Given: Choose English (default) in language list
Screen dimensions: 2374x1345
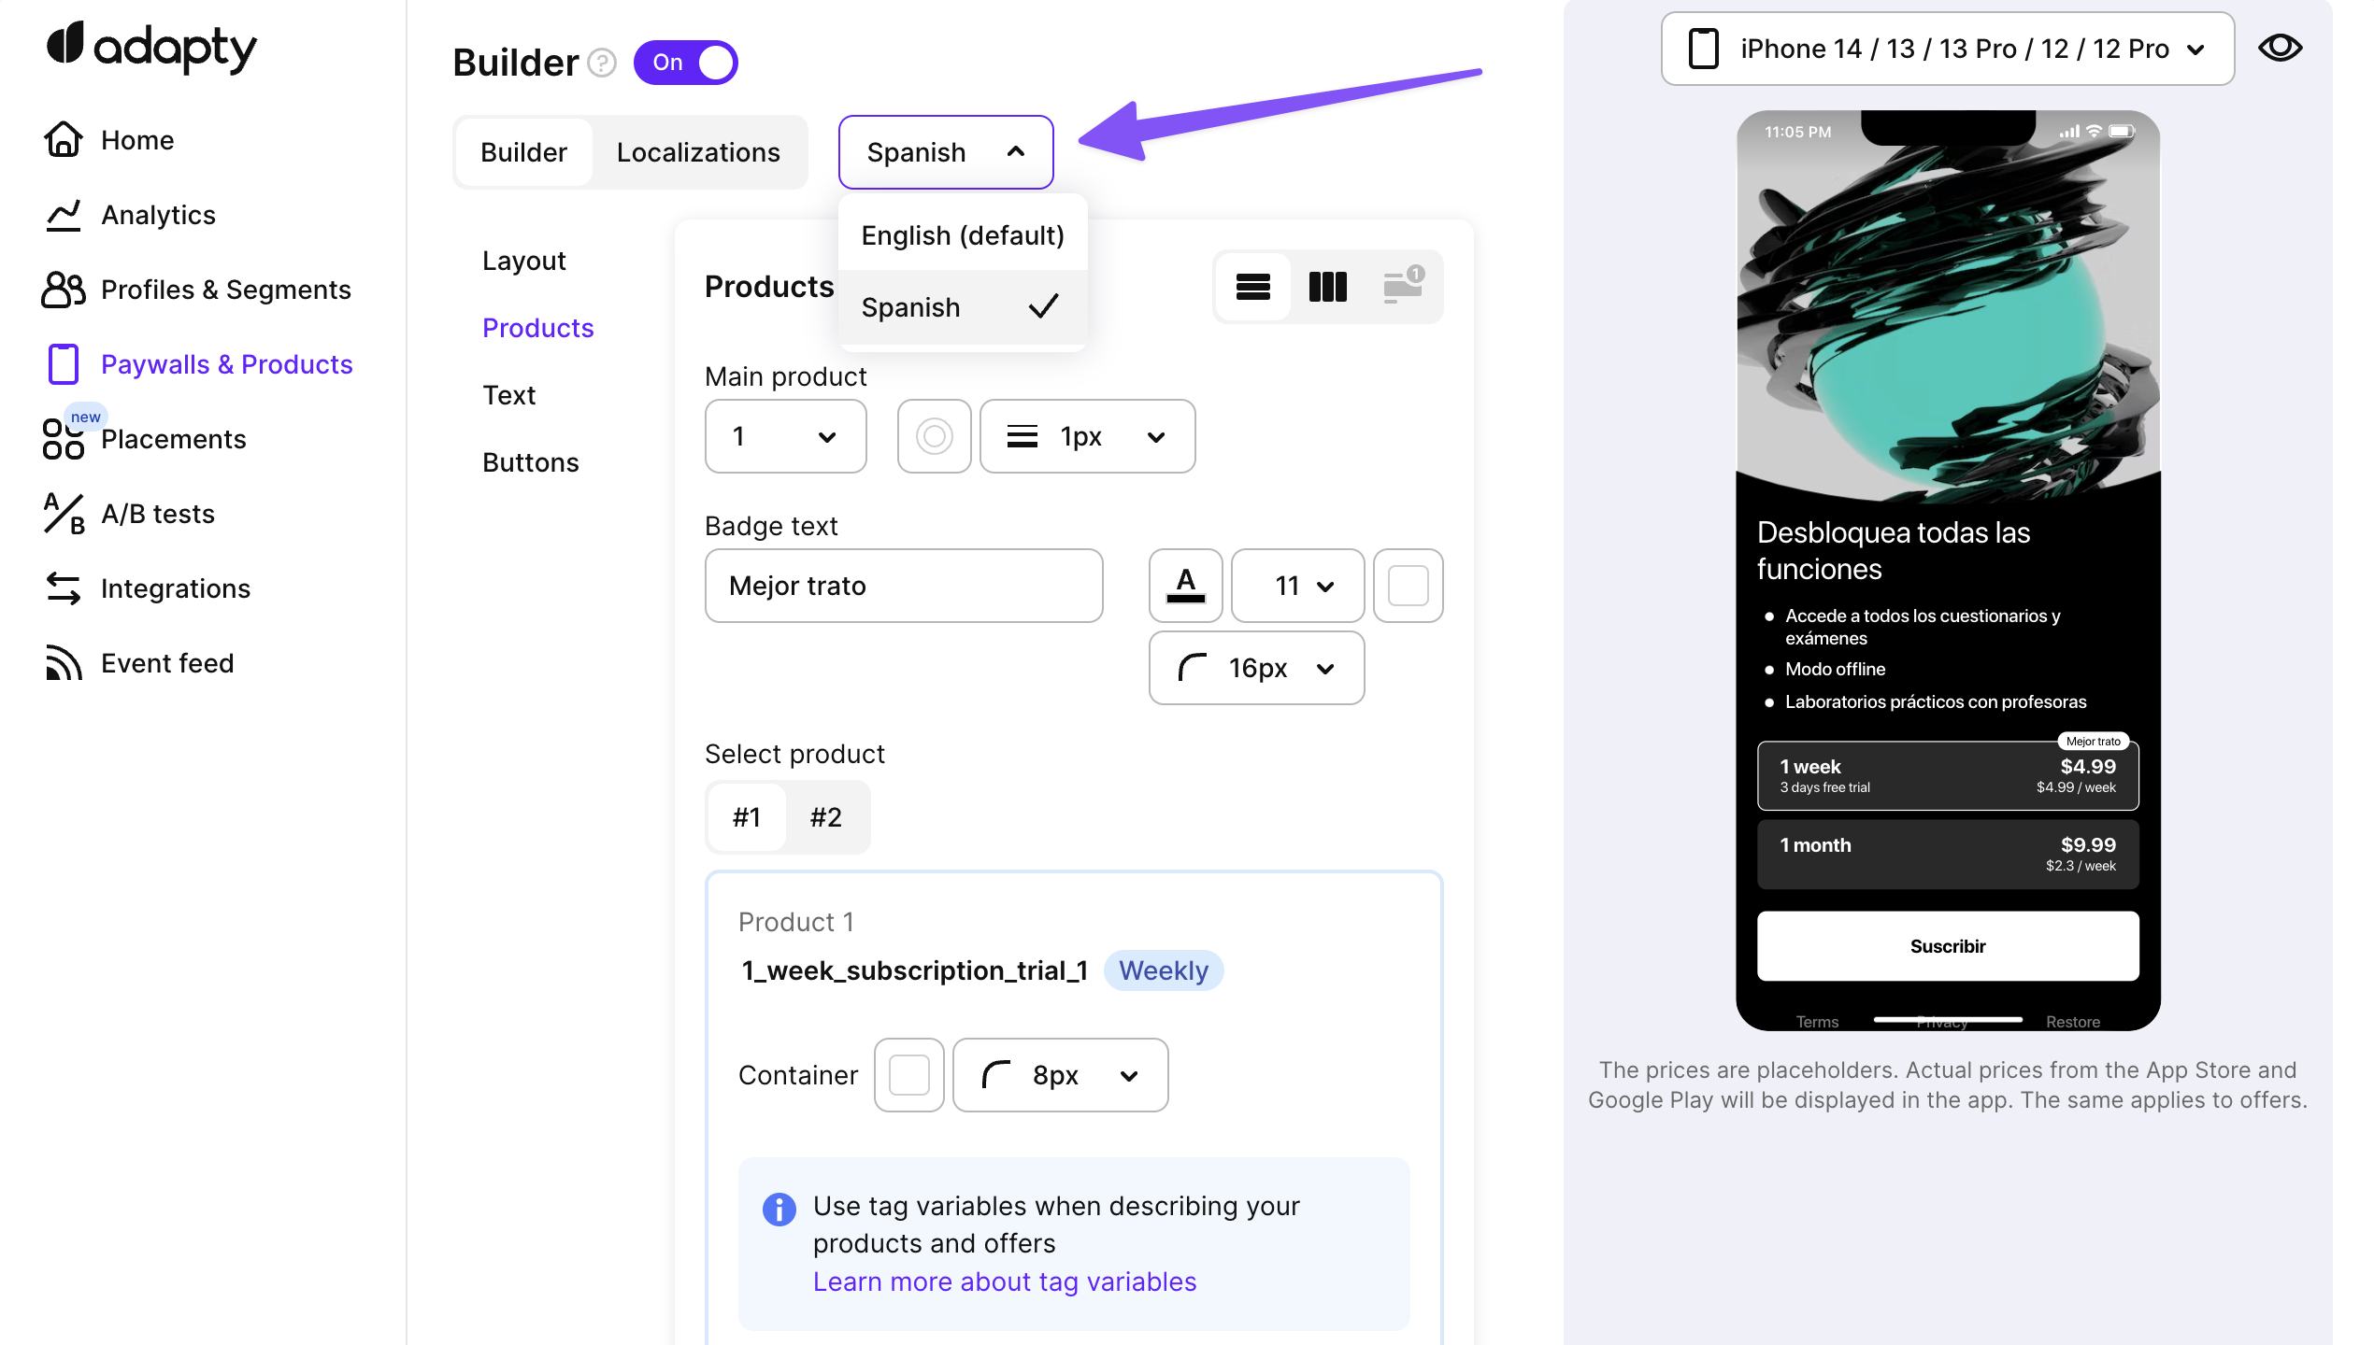Looking at the screenshot, I should click(x=962, y=235).
